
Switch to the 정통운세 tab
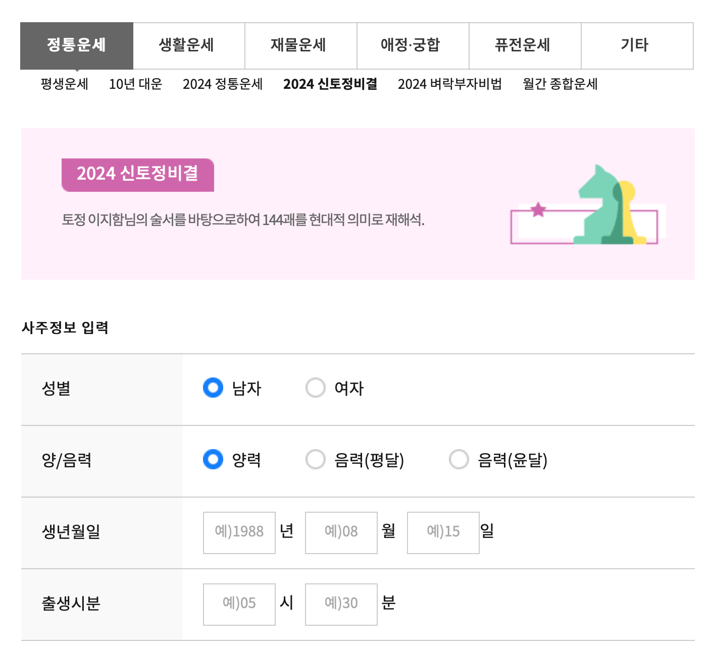click(76, 45)
